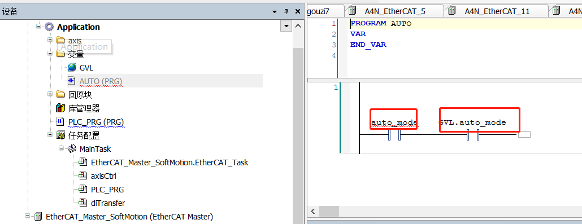Collapse the 任务配置 node
Viewport: 582px width, 224px height.
click(50, 135)
